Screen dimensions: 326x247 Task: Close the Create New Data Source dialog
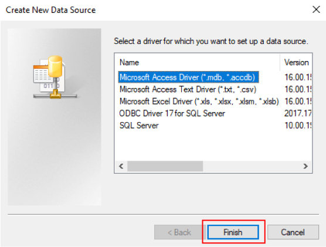[316, 9]
